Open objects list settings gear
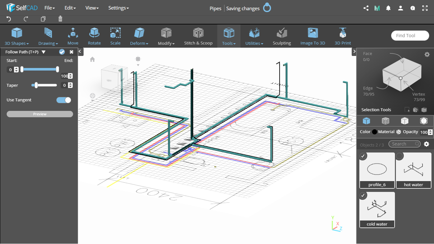The width and height of the screenshot is (434, 244). (427, 144)
